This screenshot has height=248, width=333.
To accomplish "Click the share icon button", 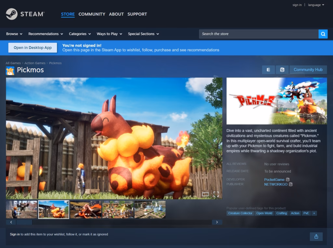I will click(316, 237).
